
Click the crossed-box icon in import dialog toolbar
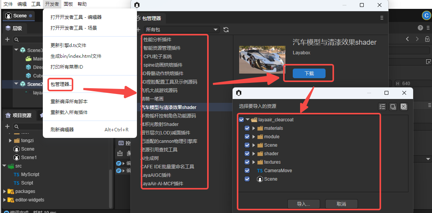click(403, 107)
